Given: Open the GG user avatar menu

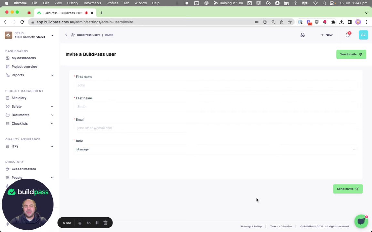Looking at the screenshot, I should point(364,35).
